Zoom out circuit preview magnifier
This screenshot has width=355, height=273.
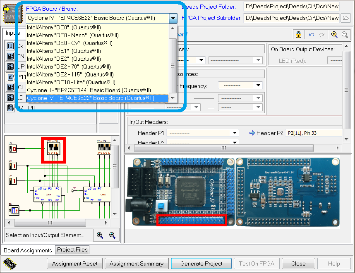pyautogui.click(x=112, y=235)
